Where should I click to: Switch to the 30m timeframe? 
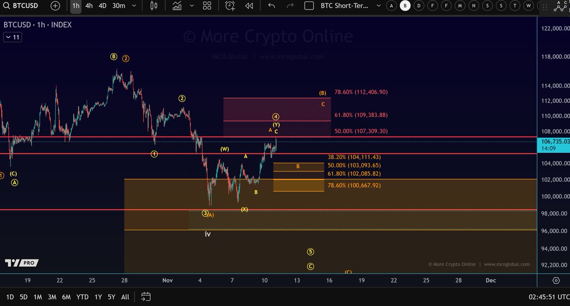tap(119, 6)
